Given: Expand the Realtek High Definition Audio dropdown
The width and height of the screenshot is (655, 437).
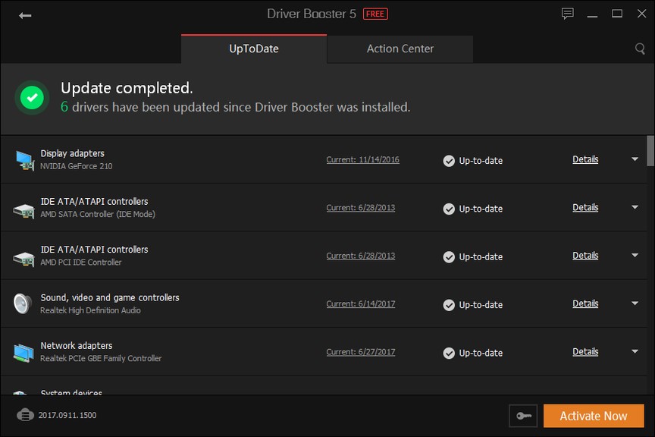Looking at the screenshot, I should [x=635, y=303].
